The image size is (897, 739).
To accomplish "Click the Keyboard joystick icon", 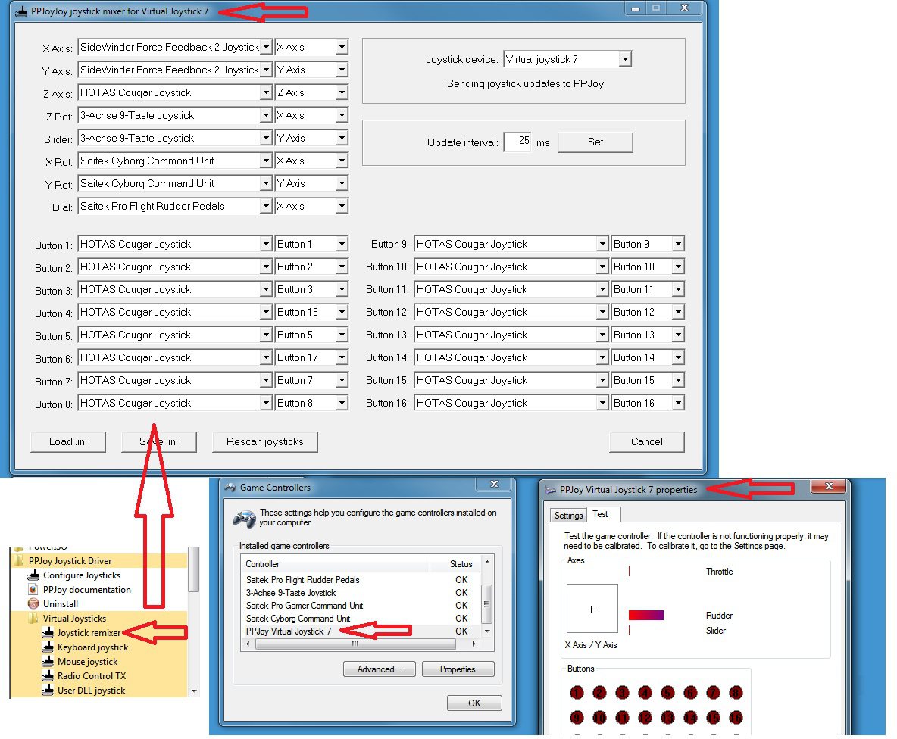I will (x=48, y=647).
